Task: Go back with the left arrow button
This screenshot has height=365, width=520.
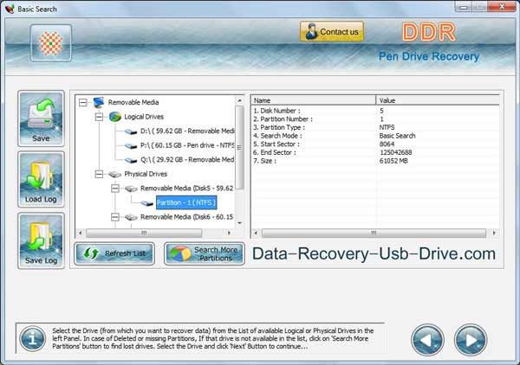Action: (x=427, y=340)
